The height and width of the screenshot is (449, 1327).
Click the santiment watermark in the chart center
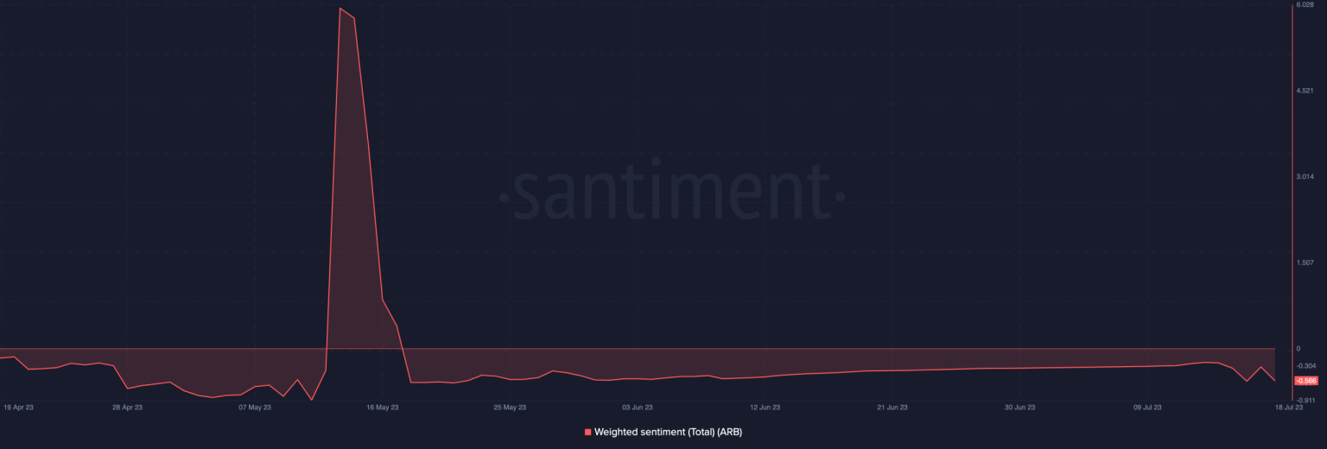(671, 192)
